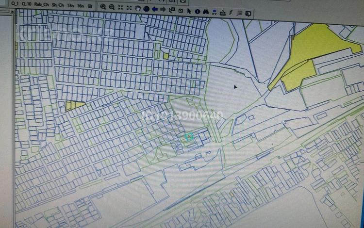364x228 pixels.
Task: Click the Q_10 toolbar button
Action: pyautogui.click(x=27, y=4)
